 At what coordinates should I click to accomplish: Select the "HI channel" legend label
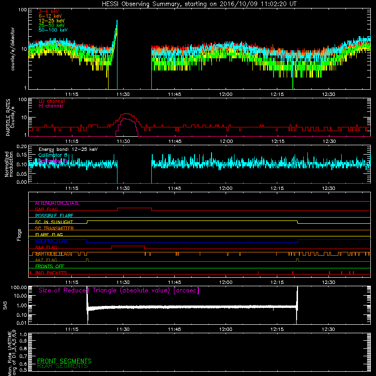coord(51,106)
